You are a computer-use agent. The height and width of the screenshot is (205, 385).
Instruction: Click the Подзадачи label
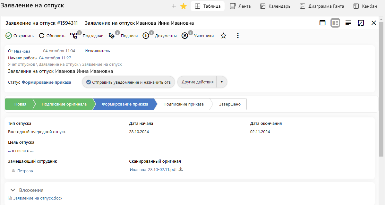pyautogui.click(x=93, y=36)
